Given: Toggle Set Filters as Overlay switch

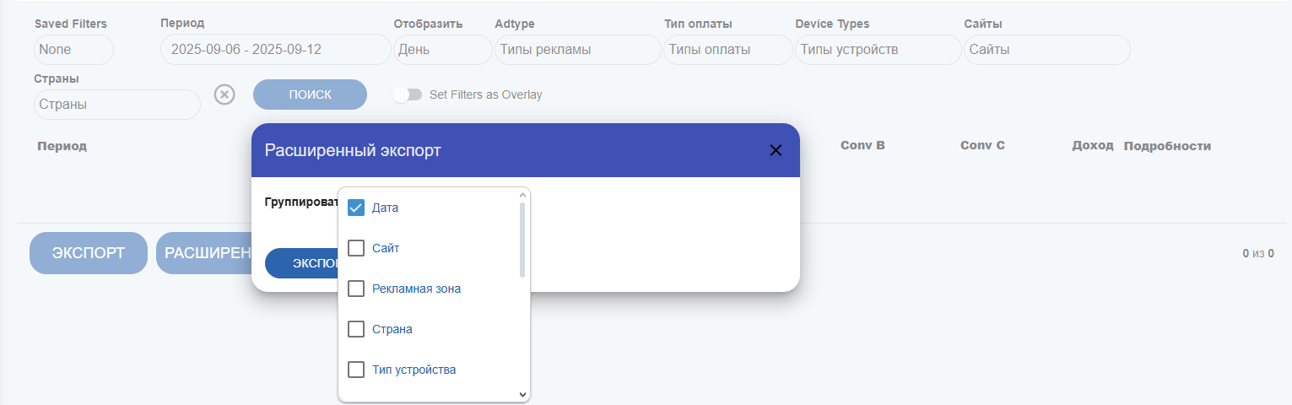Looking at the screenshot, I should 408,94.
